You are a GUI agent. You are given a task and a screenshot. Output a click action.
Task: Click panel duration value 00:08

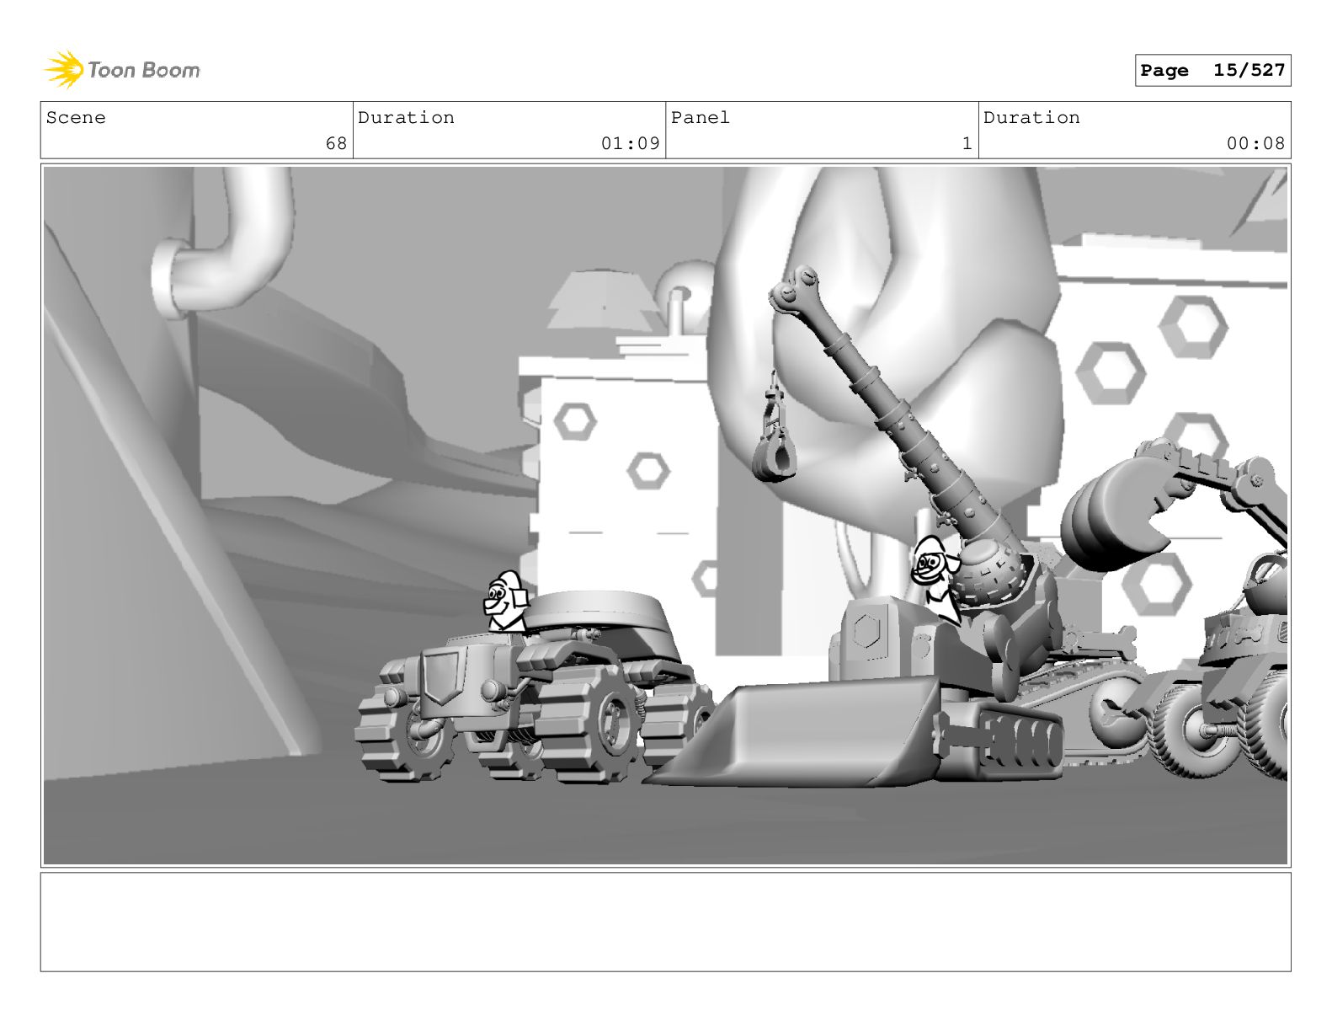click(1255, 143)
